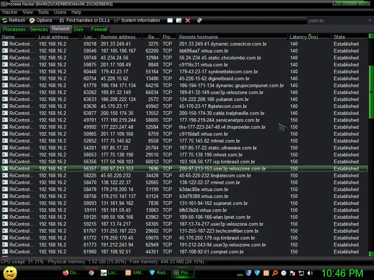Click the volume speaker tray icon
Viewport: 374px width, 280px height.
click(x=310, y=273)
